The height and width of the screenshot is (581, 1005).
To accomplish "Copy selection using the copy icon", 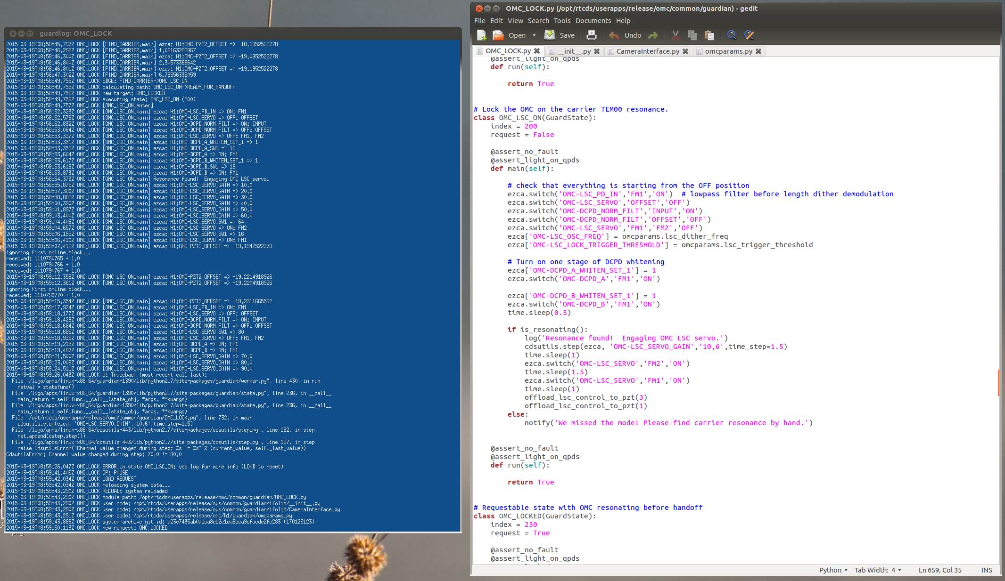I will pyautogui.click(x=692, y=35).
